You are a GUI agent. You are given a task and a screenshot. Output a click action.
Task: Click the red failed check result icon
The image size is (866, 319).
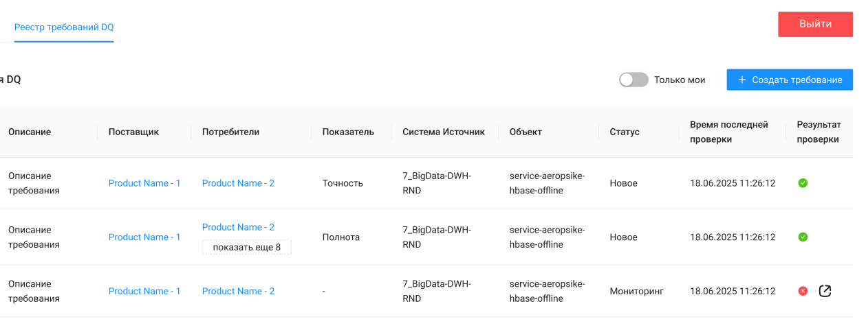point(803,291)
